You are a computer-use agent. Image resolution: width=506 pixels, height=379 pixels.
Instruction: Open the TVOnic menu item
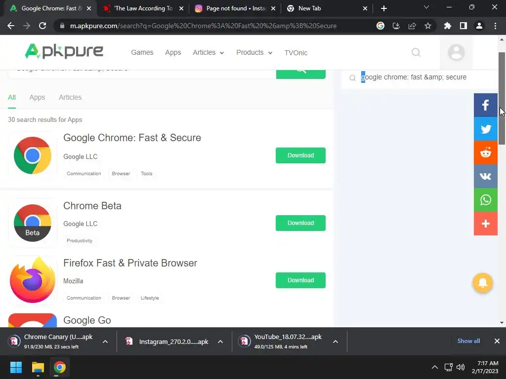pos(296,53)
